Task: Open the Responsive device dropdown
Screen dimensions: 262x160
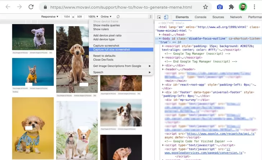Action: point(50,17)
